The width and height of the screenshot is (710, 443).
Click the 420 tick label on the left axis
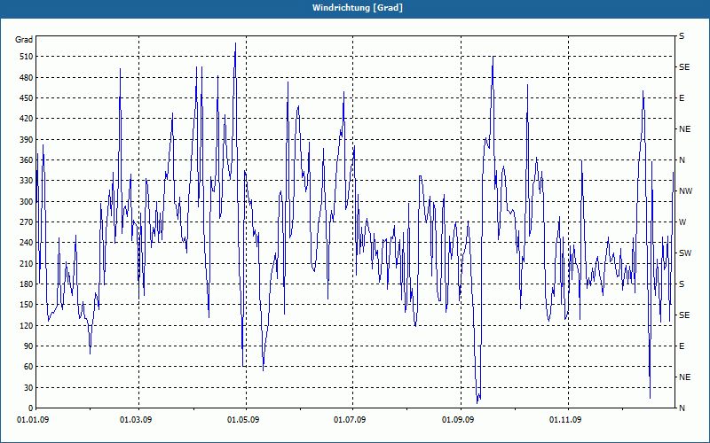(27, 119)
